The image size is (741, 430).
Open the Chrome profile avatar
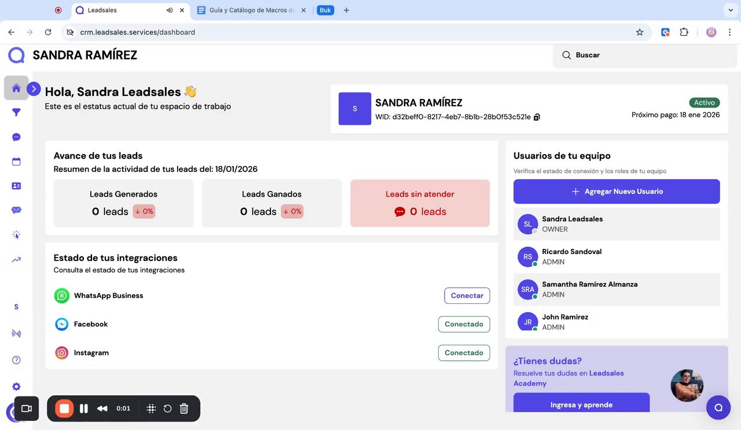point(711,32)
